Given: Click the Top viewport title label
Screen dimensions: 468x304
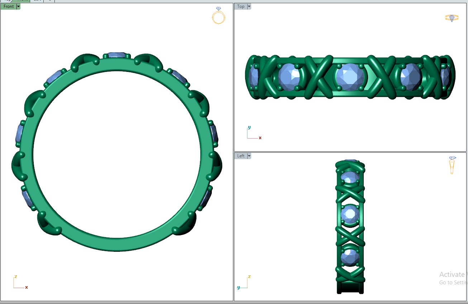Looking at the screenshot, I should pos(241,6).
